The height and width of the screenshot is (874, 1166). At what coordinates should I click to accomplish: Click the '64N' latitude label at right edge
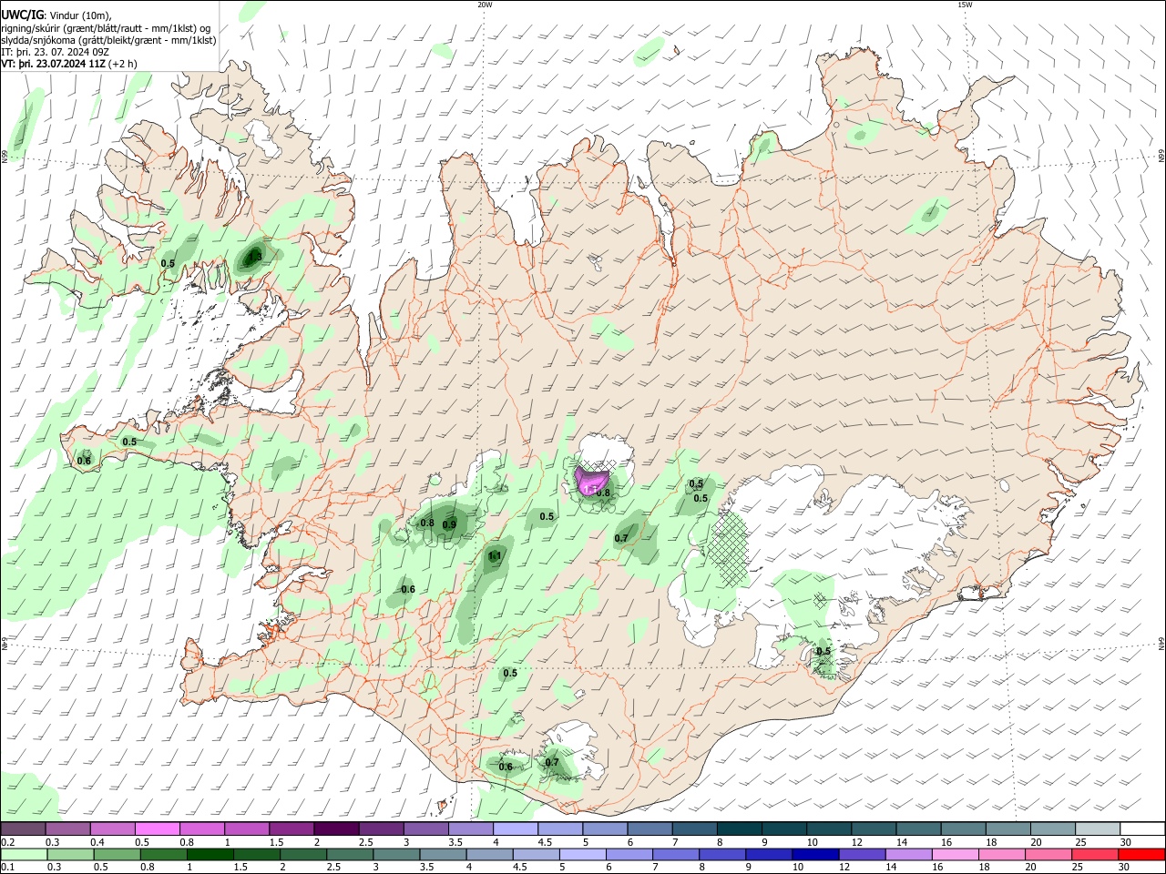tap(1161, 645)
